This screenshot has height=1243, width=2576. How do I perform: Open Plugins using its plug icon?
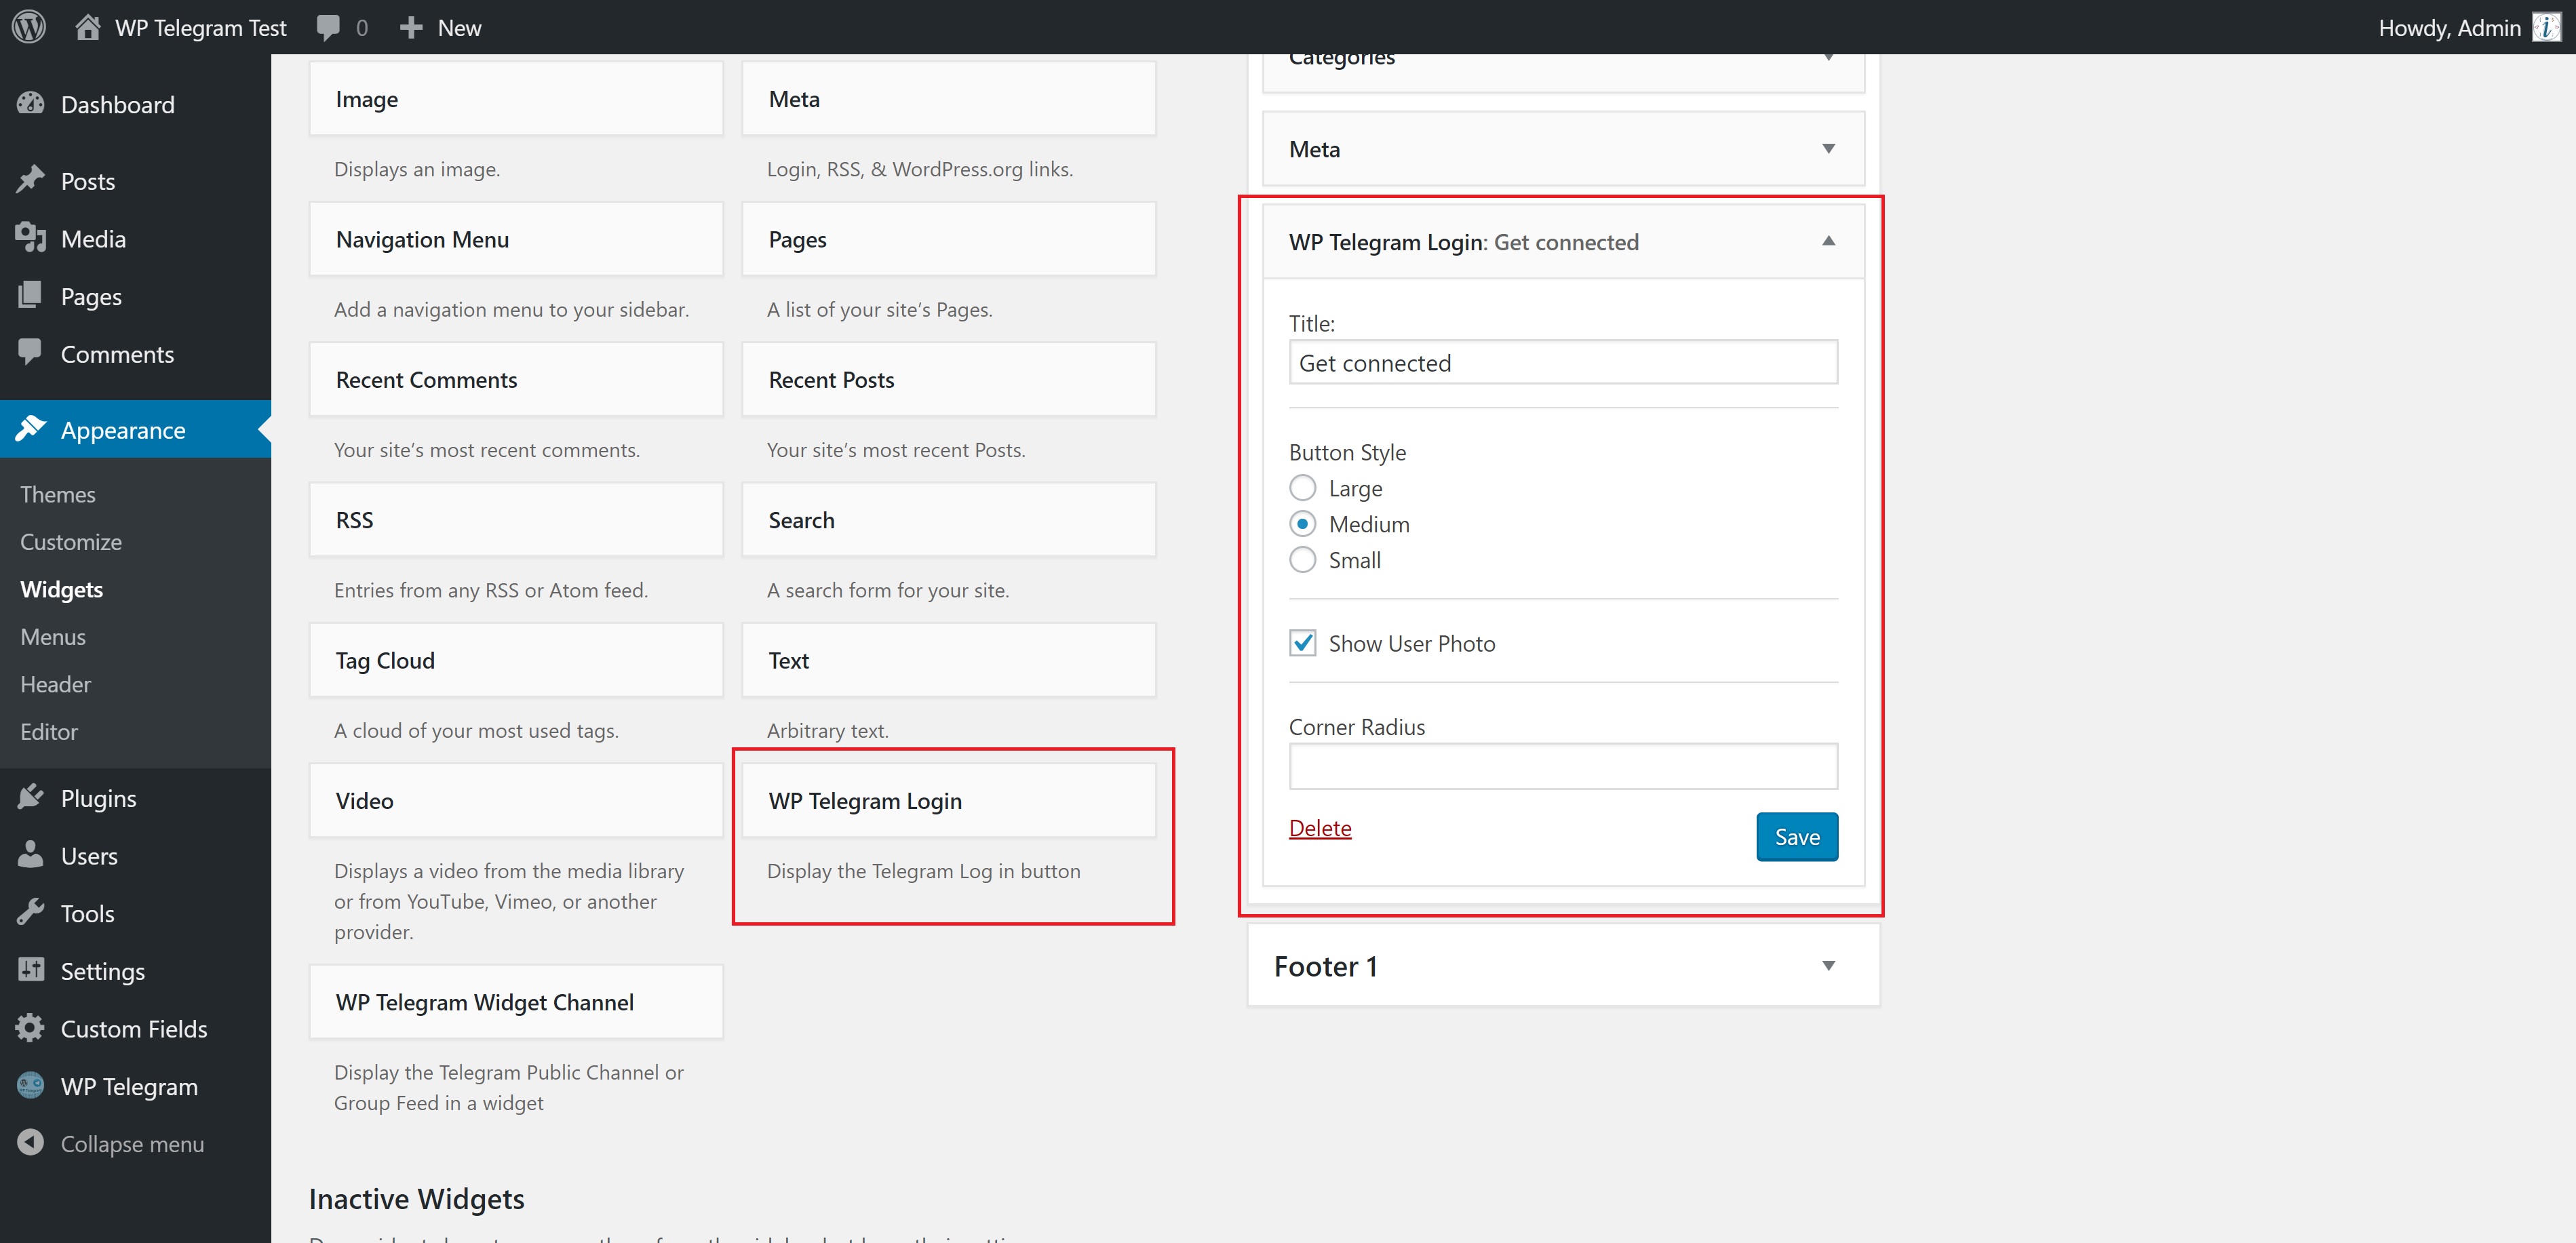31,798
